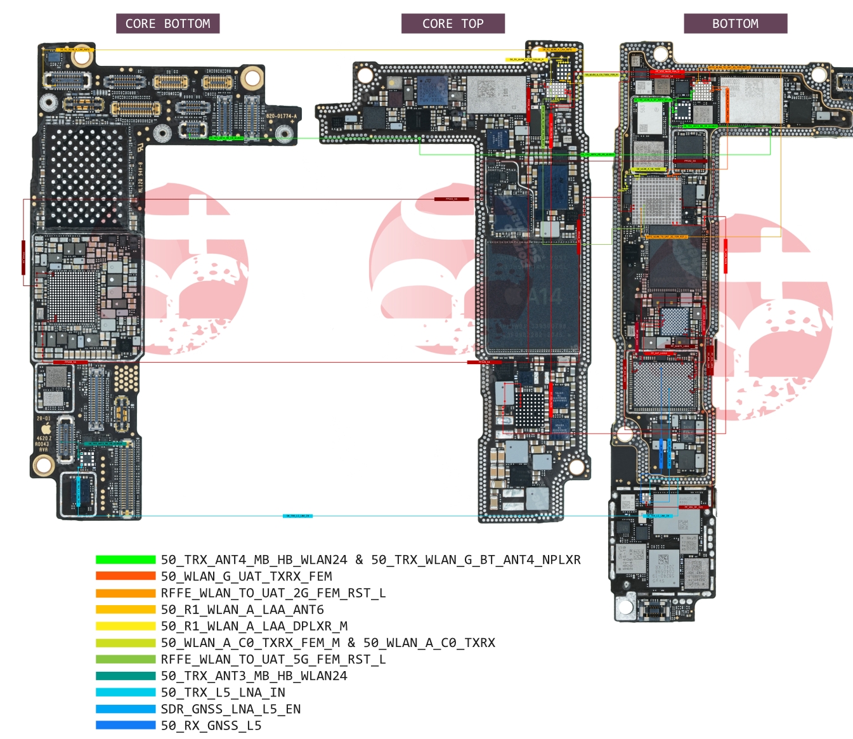Select legend text 50_WLAN_G_UAT_TXRX_FEM

246,576
